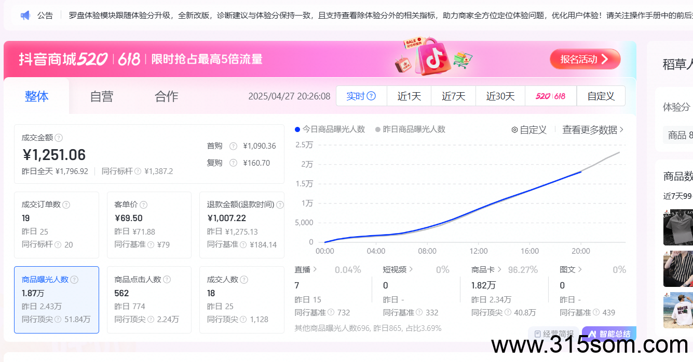Click 商品卡 value 1.82万
693x362 pixels.
click(x=483, y=285)
